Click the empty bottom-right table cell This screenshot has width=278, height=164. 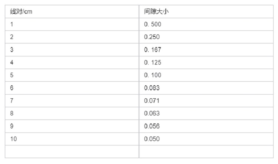tap(206, 151)
